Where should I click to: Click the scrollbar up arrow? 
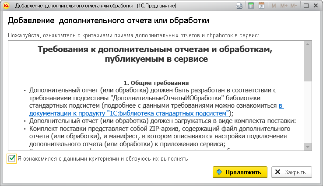[x=308, y=44]
